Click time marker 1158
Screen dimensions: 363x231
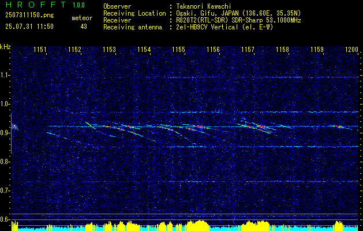coord(283,50)
